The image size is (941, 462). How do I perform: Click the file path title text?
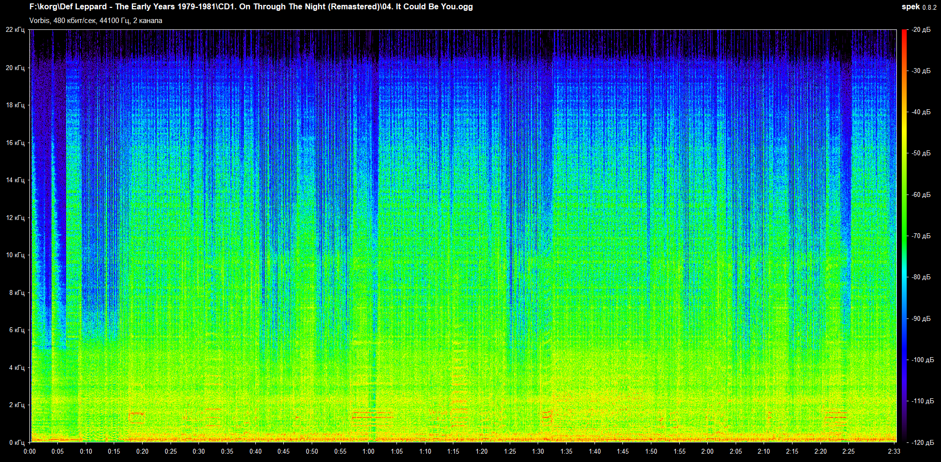[251, 7]
